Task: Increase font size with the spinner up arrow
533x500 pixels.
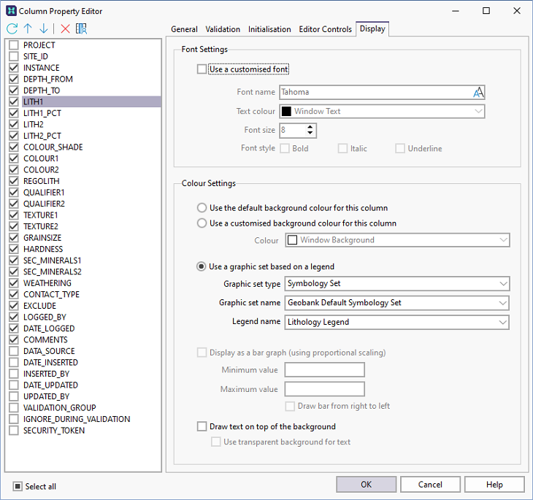Action: coord(311,127)
